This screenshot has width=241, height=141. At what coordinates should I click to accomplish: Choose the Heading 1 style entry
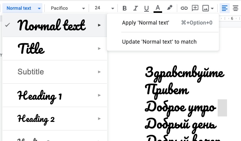55,95
